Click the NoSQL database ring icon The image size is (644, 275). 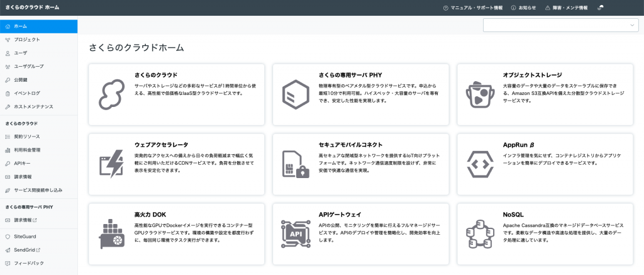(479, 234)
